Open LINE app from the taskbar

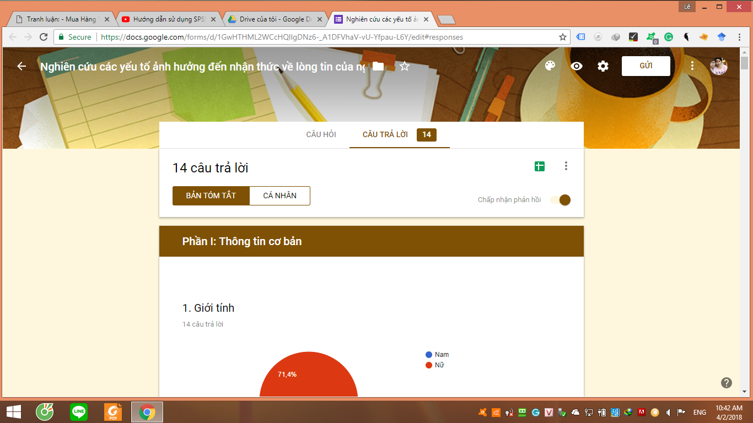click(79, 411)
